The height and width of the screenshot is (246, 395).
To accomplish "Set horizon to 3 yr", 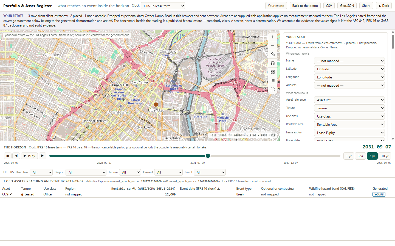I will pyautogui.click(x=360, y=156).
